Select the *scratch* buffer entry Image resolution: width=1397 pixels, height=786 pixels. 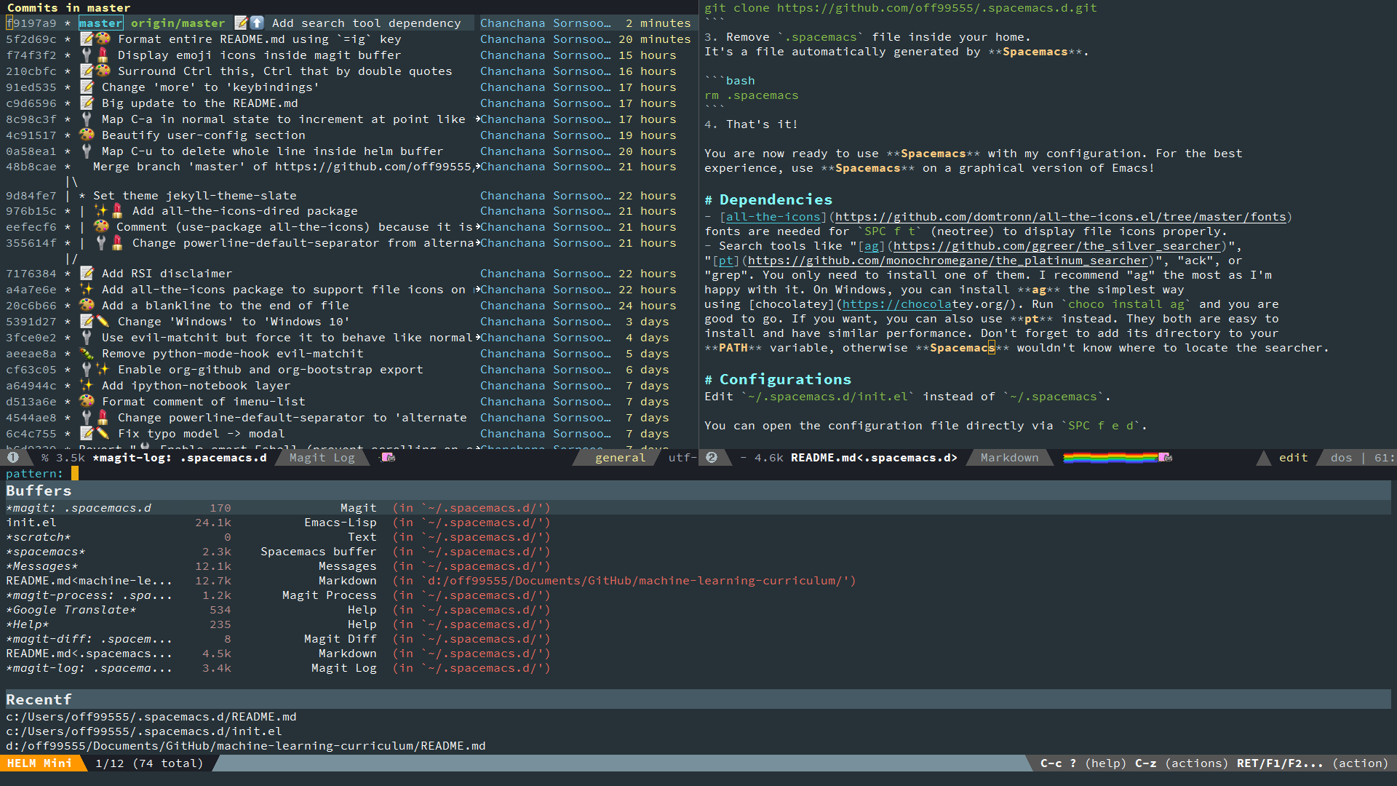(698, 537)
